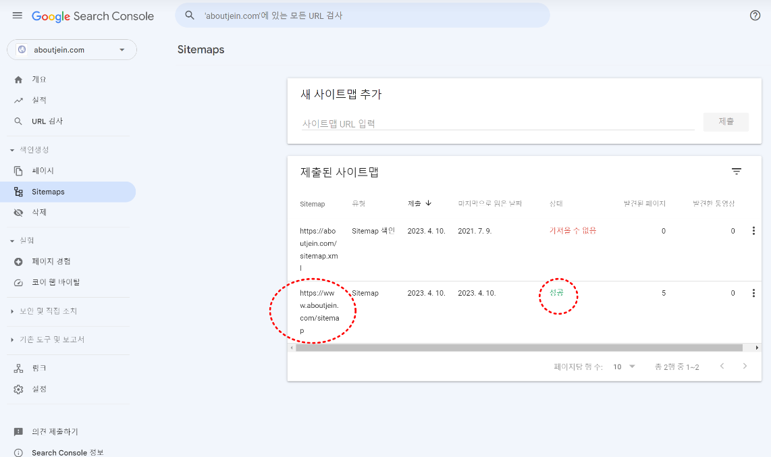This screenshot has height=457, width=771.
Task: Open the 페이지 경험 menu item
Action: point(68,262)
